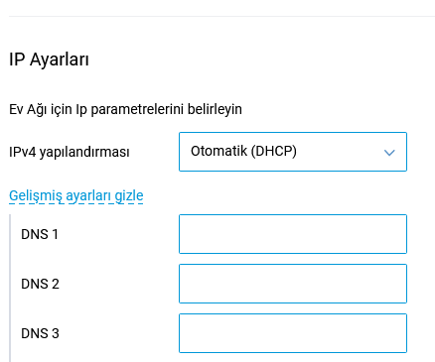This screenshot has height=362, width=435.
Task: Select the Otomatik (DHCP) text value
Action: click(243, 152)
